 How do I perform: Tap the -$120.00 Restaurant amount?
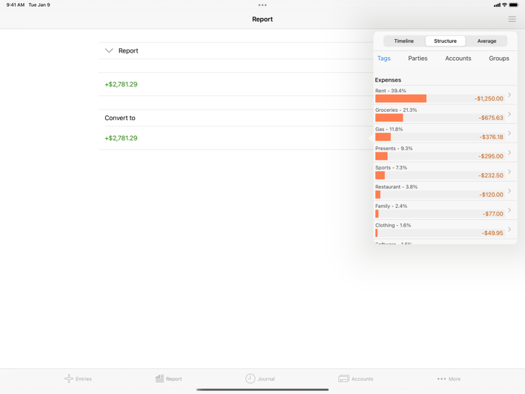coord(490,194)
